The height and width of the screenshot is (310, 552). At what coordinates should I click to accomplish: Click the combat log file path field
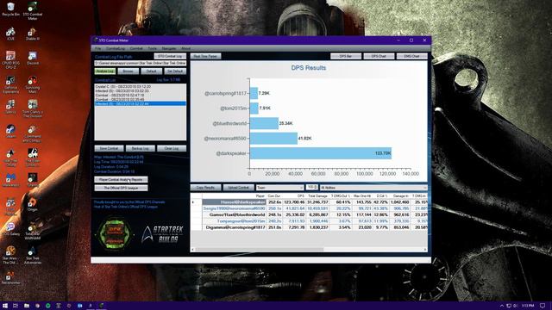tap(140, 63)
